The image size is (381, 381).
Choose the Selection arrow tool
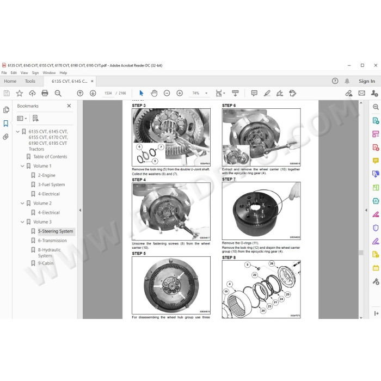coord(141,93)
